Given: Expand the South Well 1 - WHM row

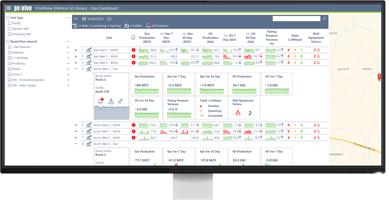Looking at the screenshot, I should coord(76,131).
